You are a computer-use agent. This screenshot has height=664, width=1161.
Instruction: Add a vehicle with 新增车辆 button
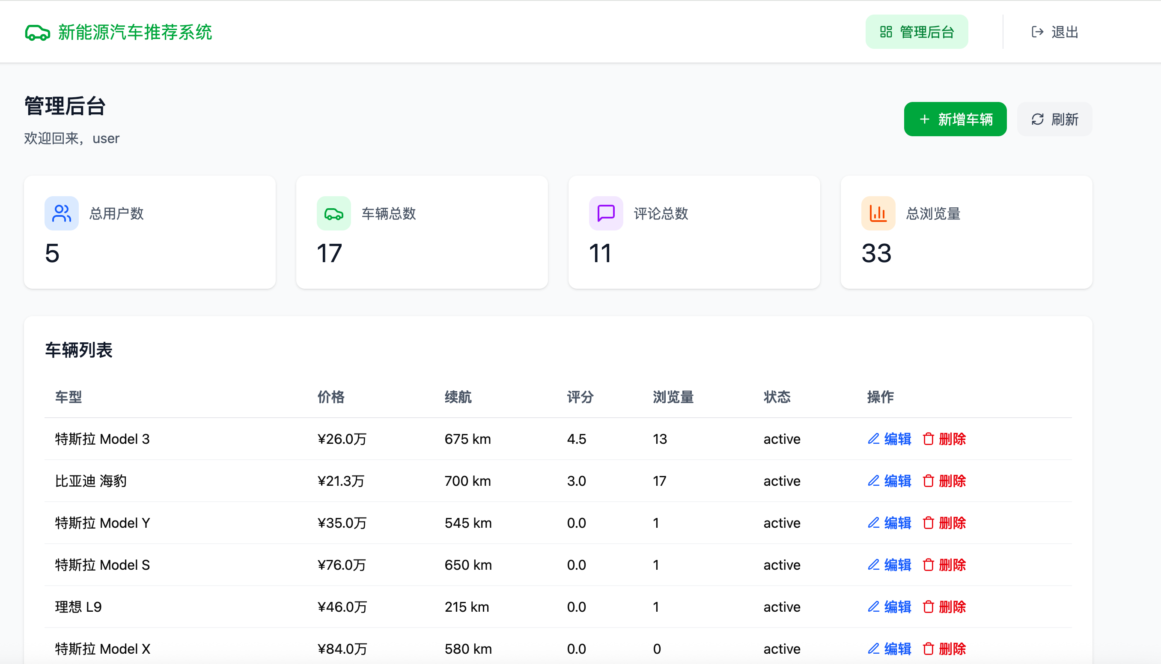[x=955, y=119]
